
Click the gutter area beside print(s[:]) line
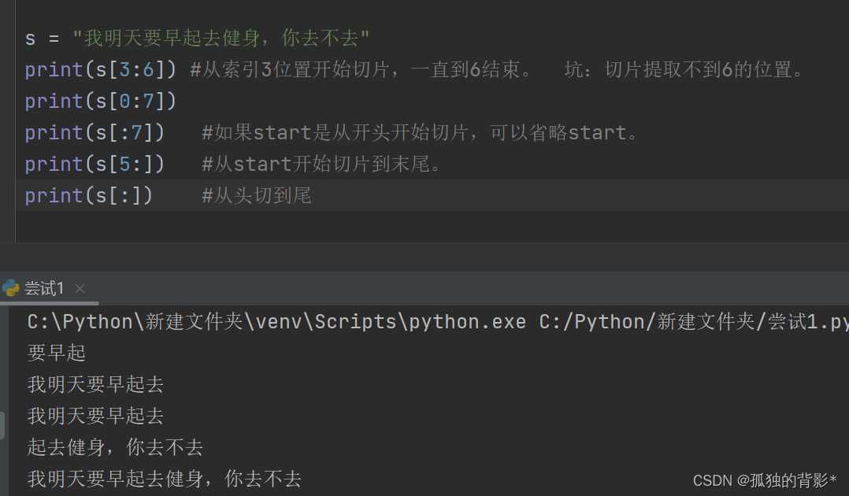click(x=9, y=195)
